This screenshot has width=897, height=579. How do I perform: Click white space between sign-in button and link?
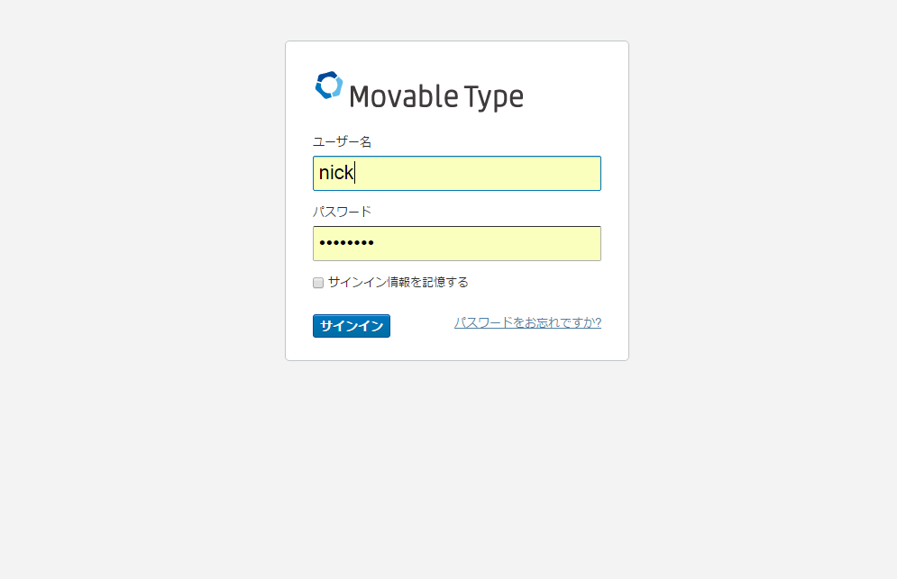(x=422, y=326)
